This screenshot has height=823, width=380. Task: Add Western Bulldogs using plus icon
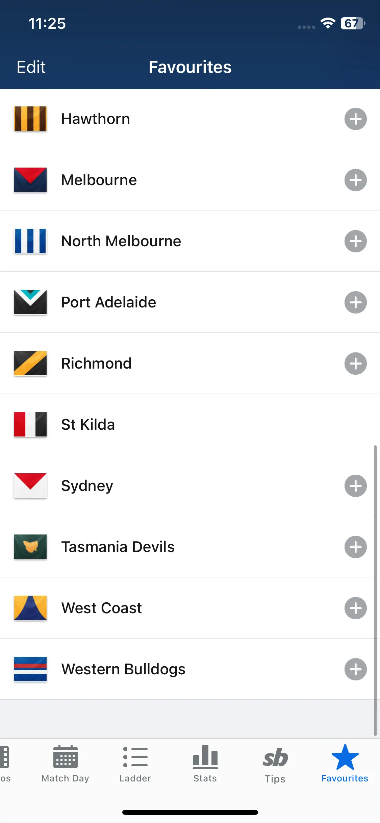355,669
